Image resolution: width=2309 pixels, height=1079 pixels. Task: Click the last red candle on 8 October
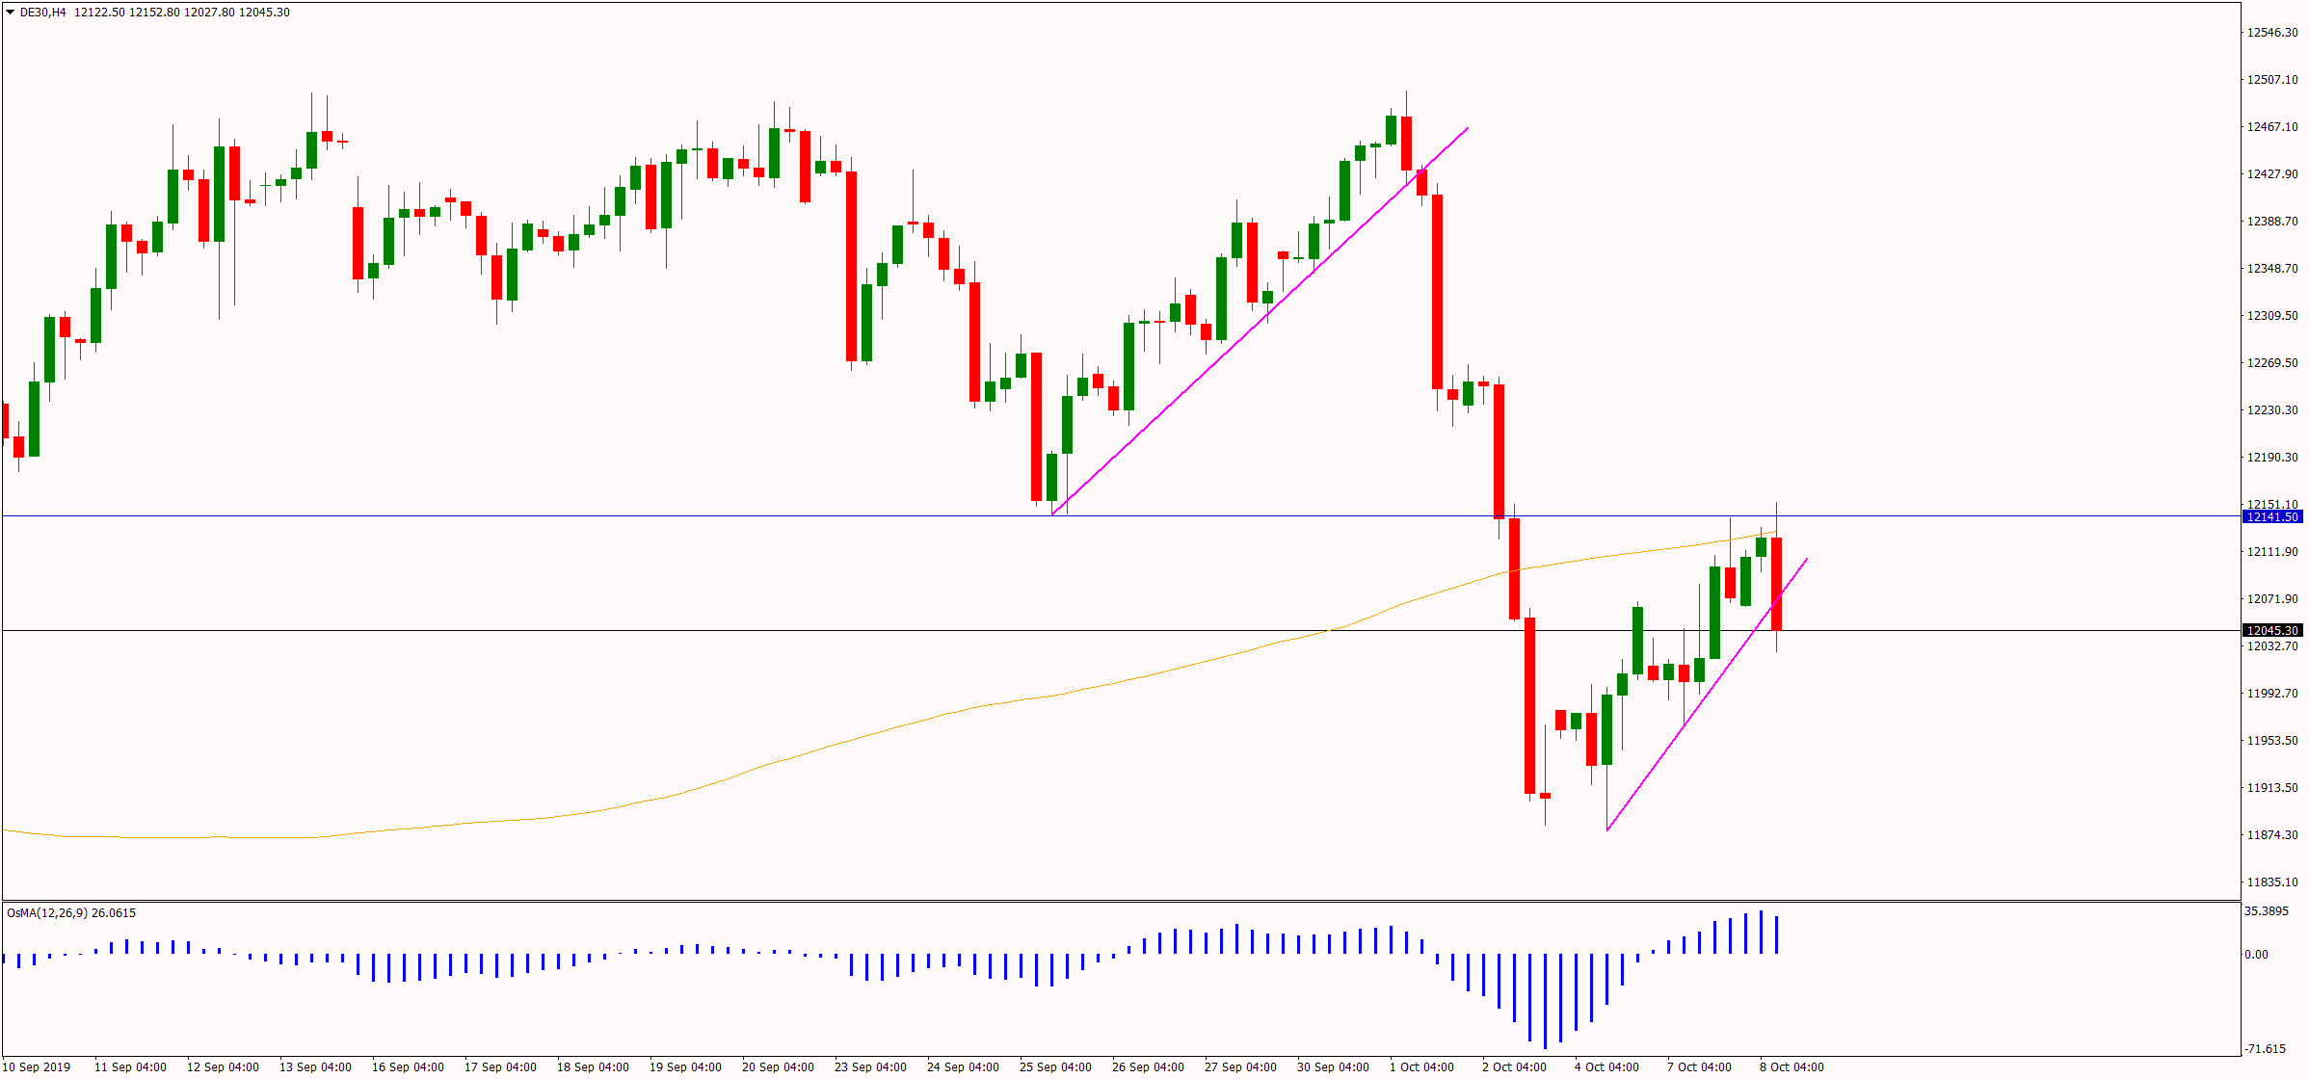click(x=1776, y=583)
